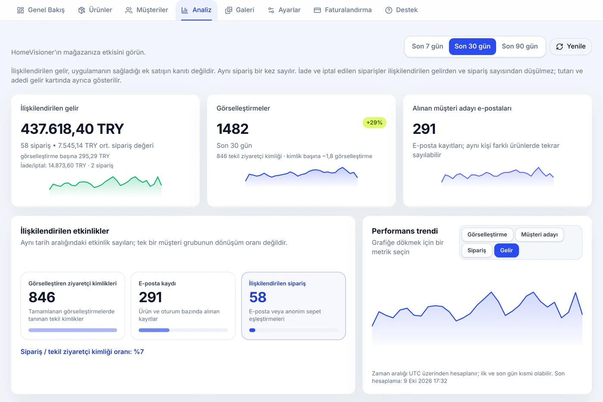603x402 pixels.
Task: Click the Ürünler box icon
Action: pyautogui.click(x=81, y=10)
